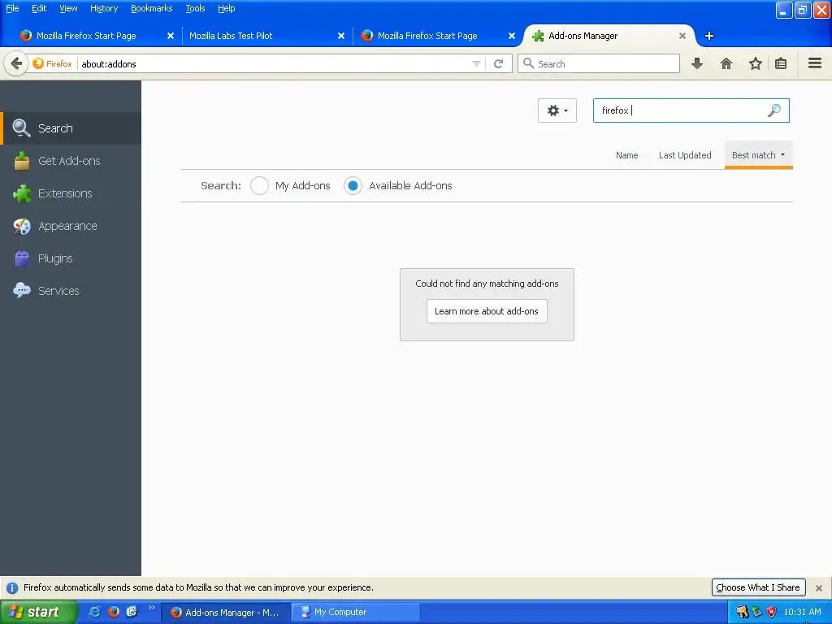832x624 pixels.
Task: Open the File menu
Action: (x=12, y=8)
